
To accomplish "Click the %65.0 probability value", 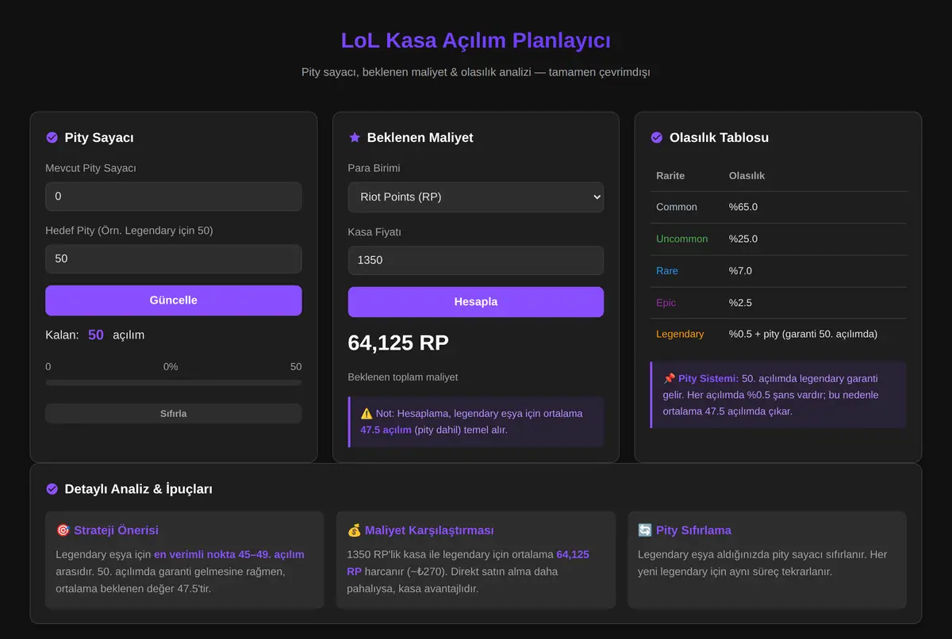I will 743,207.
